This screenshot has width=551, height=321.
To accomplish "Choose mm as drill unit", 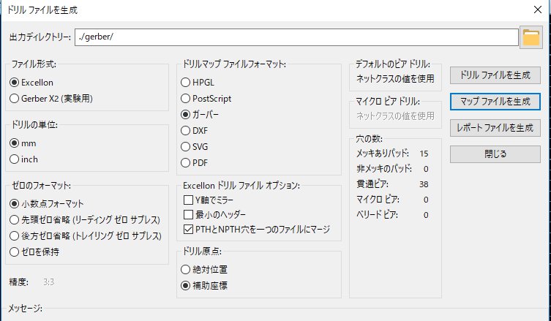I will 15,143.
